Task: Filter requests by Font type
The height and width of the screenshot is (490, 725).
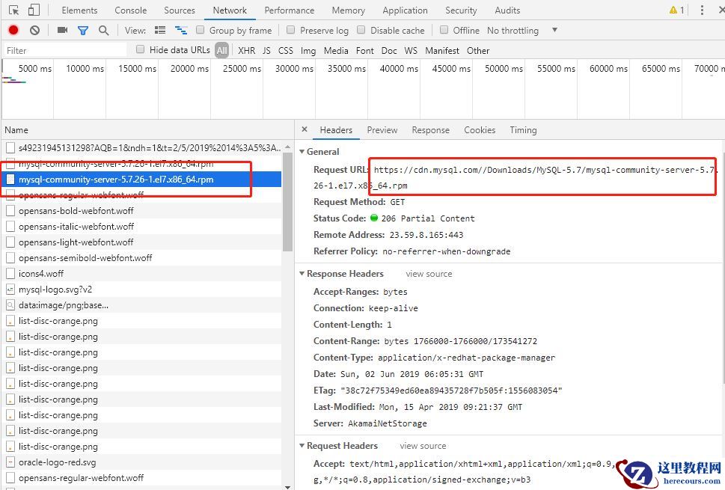Action: click(365, 50)
